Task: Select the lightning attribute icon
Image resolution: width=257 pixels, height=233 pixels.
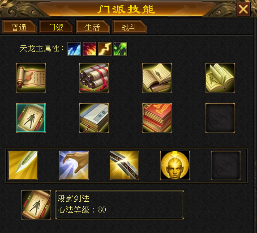Action: (105, 49)
